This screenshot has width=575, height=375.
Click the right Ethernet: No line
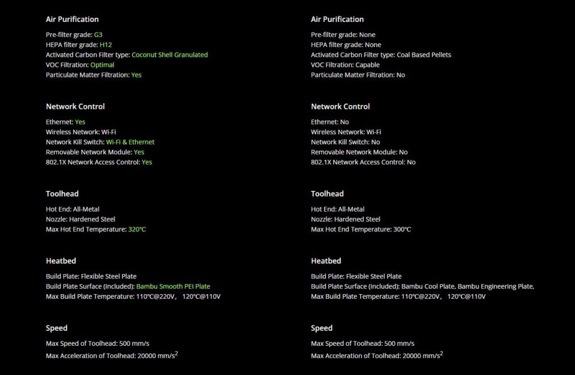(x=330, y=122)
